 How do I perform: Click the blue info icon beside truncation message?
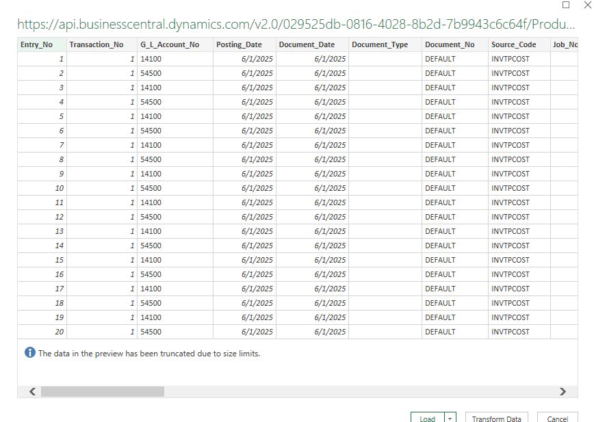[x=30, y=353]
